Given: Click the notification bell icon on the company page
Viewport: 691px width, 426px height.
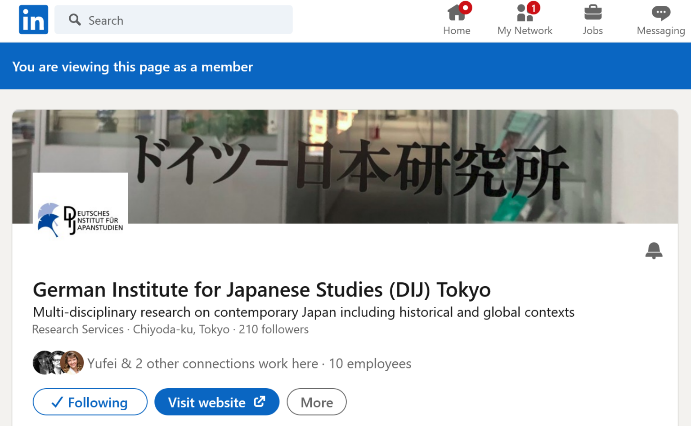Looking at the screenshot, I should (654, 251).
